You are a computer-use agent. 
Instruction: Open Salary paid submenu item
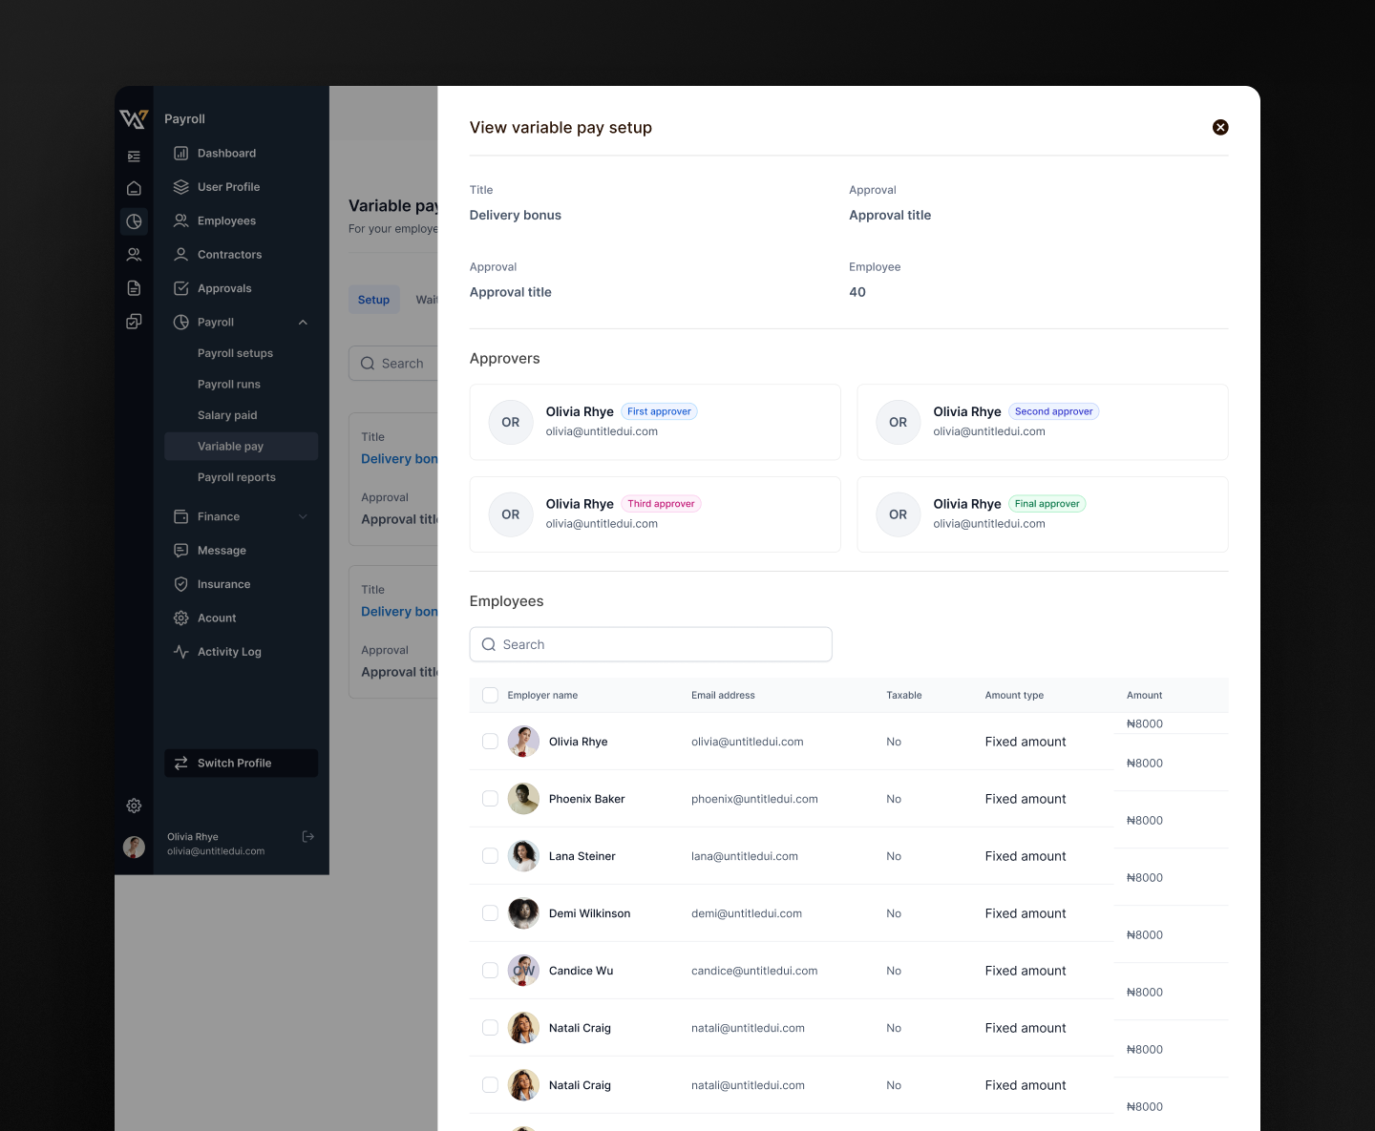click(227, 415)
